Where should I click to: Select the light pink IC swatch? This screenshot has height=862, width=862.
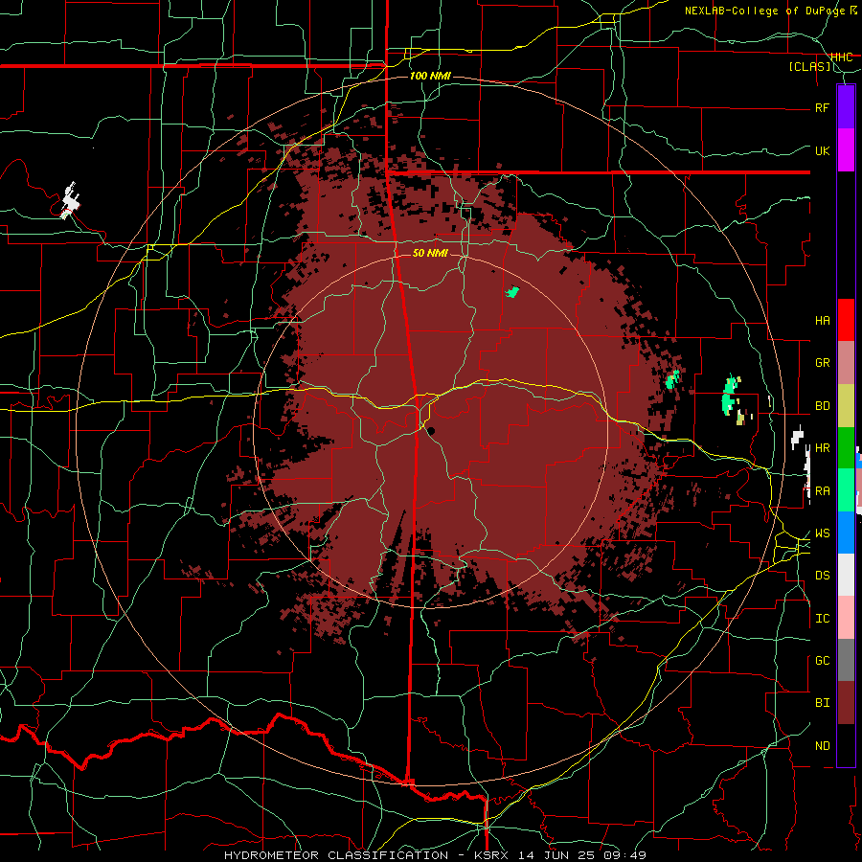point(846,618)
